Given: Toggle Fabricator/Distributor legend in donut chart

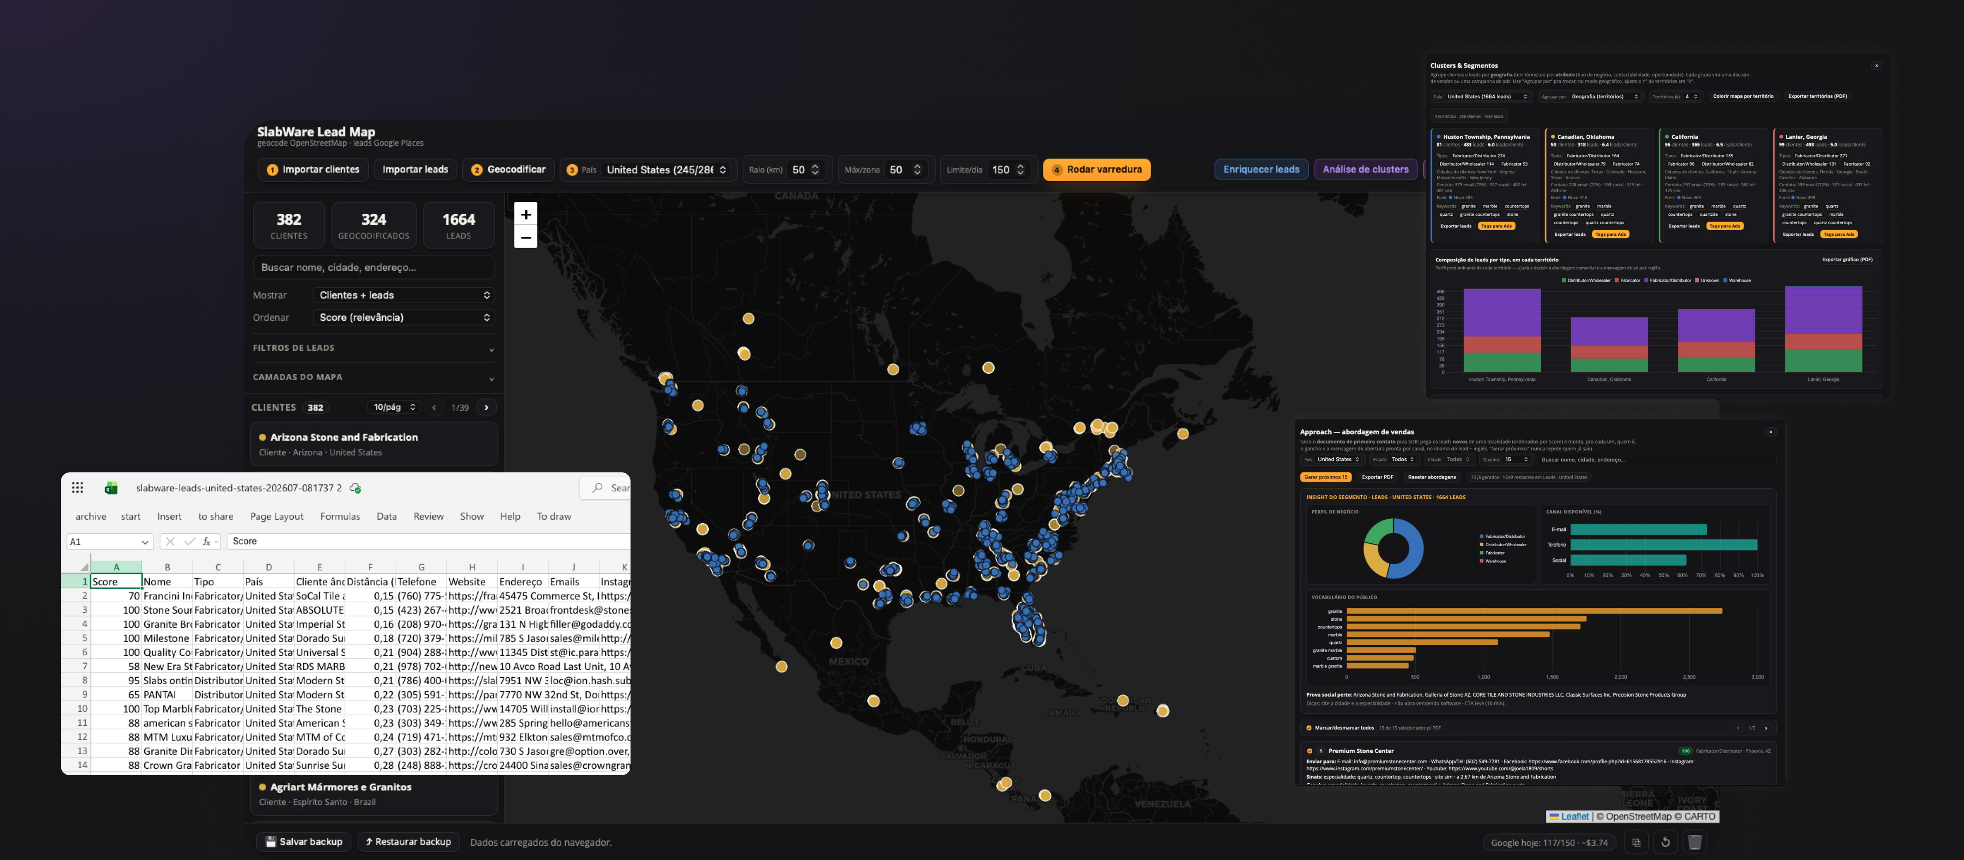Looking at the screenshot, I should [x=1502, y=537].
